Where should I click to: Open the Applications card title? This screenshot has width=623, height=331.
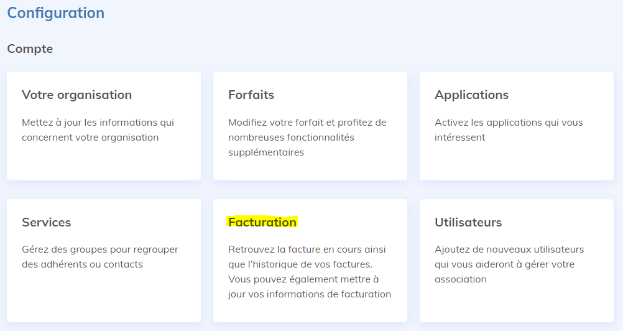click(471, 95)
